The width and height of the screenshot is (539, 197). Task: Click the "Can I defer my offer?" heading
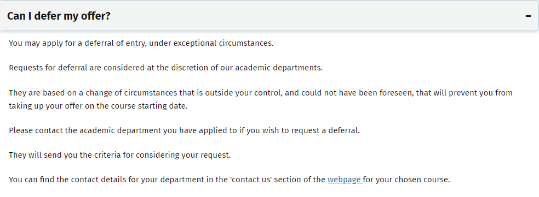[x=59, y=16]
